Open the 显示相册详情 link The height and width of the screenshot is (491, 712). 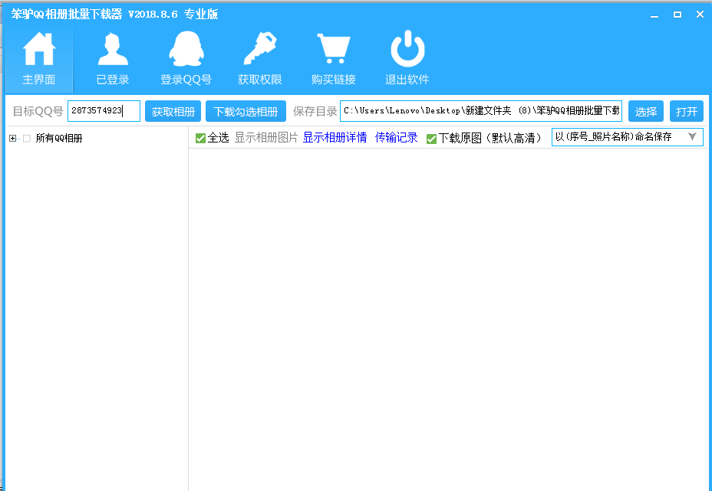335,138
